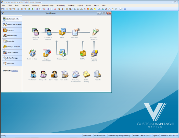Open the Receive Payments icon
Screen dimensions: 179x138
[x=95, y=32]
